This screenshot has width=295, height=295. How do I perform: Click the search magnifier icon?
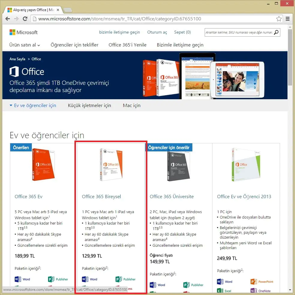(x=276, y=32)
